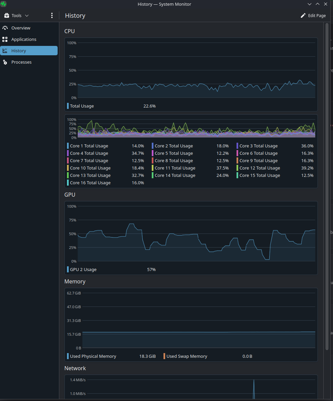The width and height of the screenshot is (333, 401).
Task: Click the Total Usage blue color swatch
Action: pyautogui.click(x=68, y=106)
